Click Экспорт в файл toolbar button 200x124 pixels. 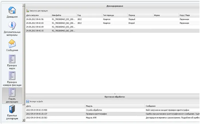coord(35,102)
